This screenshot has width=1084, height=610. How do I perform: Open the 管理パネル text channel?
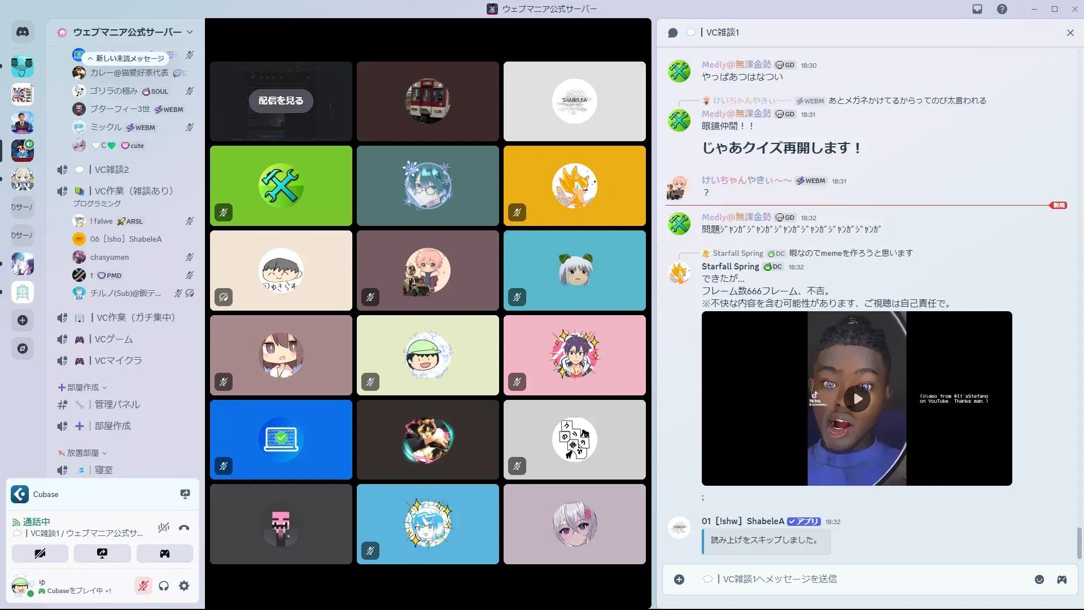[117, 405]
